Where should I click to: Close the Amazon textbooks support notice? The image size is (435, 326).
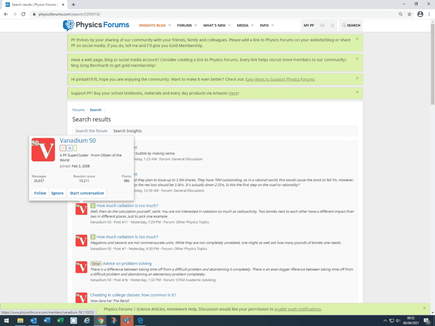pos(357,92)
